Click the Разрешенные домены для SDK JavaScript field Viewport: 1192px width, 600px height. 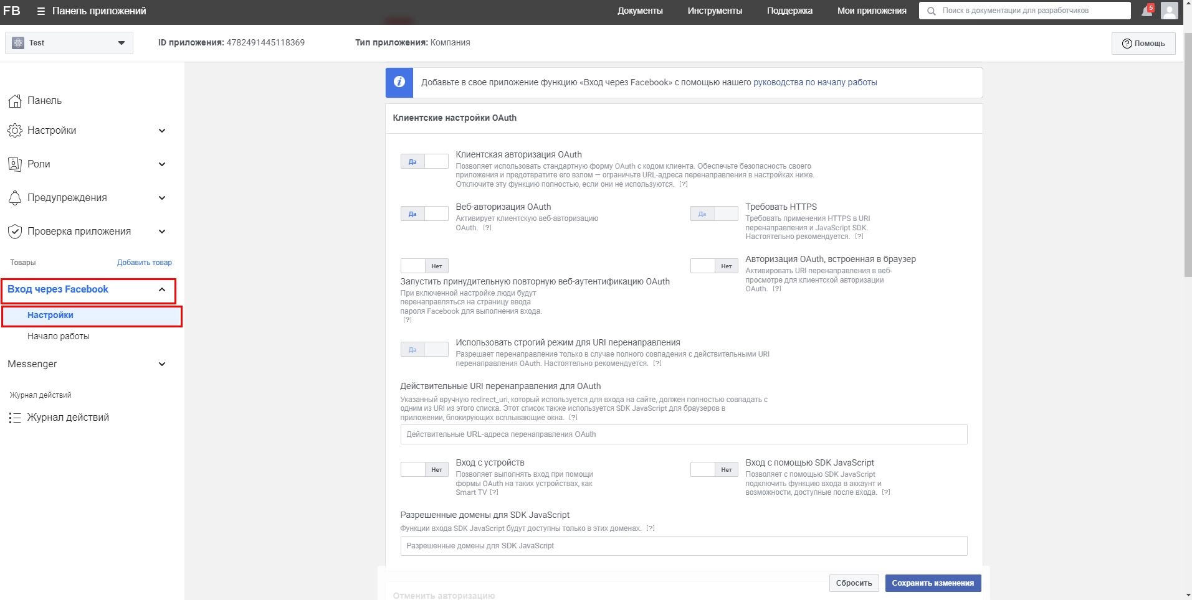684,546
